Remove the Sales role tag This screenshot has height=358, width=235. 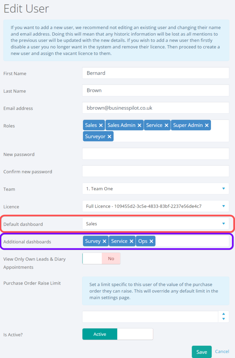101,125
